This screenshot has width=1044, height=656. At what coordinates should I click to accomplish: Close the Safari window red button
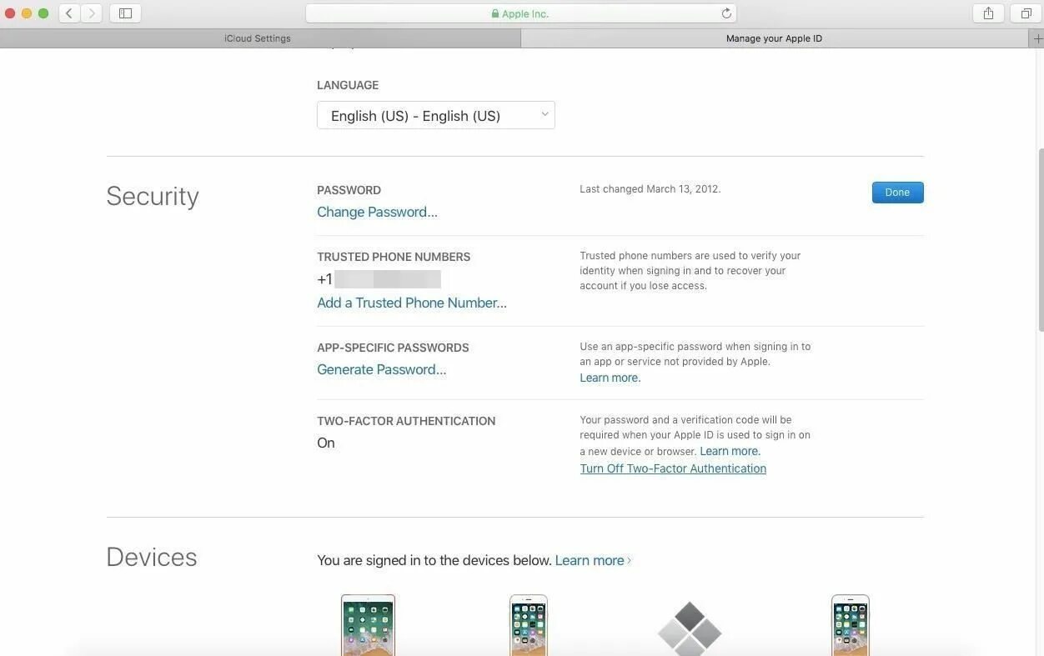click(x=10, y=13)
